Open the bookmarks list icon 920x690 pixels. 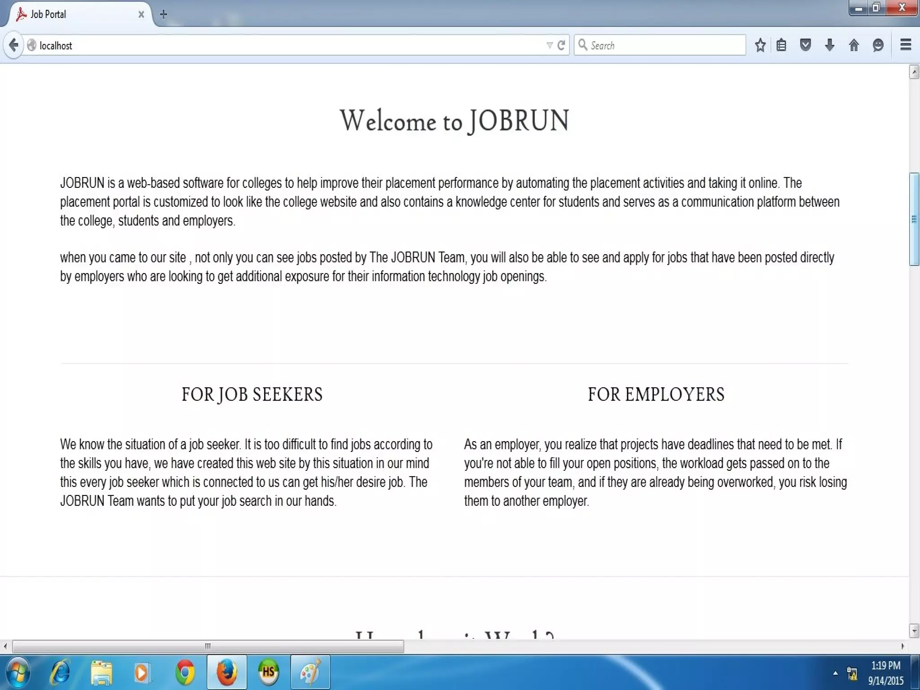coord(782,45)
